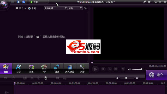Screen dimensions: 167x94
Task: Play the preview video
Action: pyautogui.click(x=95, y=69)
